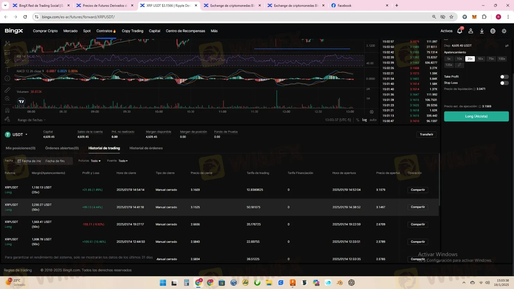The height and width of the screenshot is (289, 514).
Task: Select the chart pattern drawing tool
Action: [x=7, y=43]
